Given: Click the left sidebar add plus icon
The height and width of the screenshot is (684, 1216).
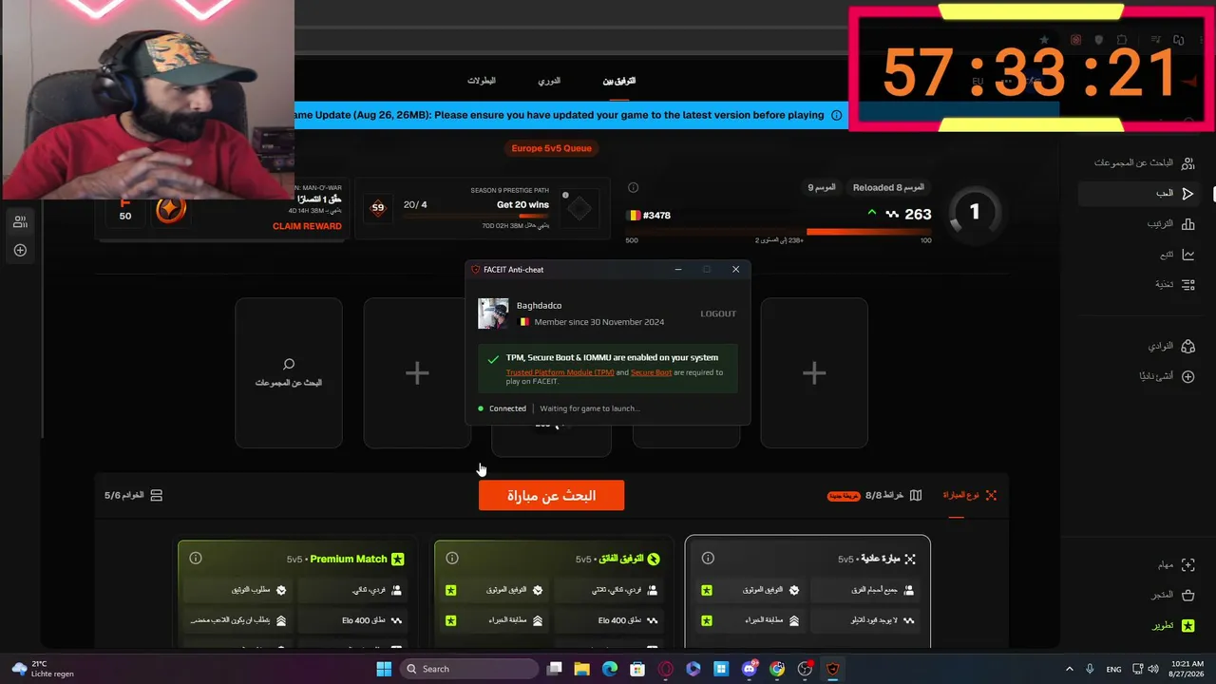Looking at the screenshot, I should coord(20,251).
